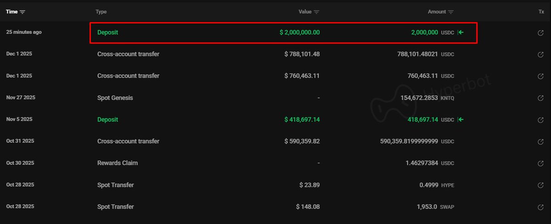Open Tx link for 788,101.48 cross-account transfer

pyautogui.click(x=540, y=55)
